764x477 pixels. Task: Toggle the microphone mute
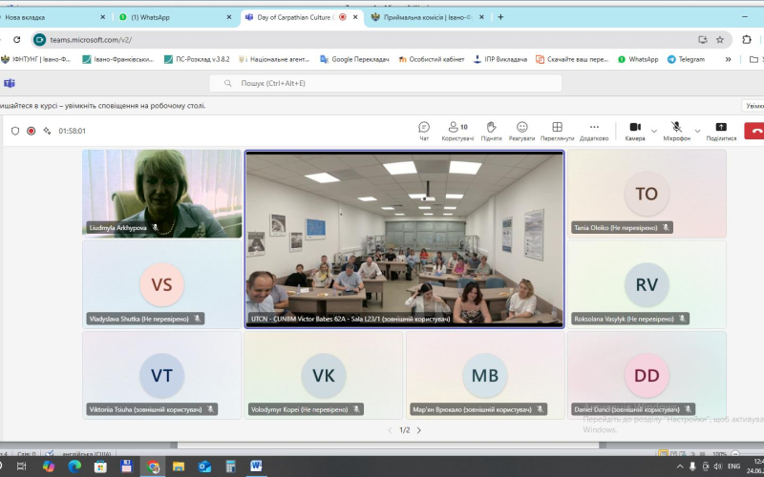[x=676, y=131]
